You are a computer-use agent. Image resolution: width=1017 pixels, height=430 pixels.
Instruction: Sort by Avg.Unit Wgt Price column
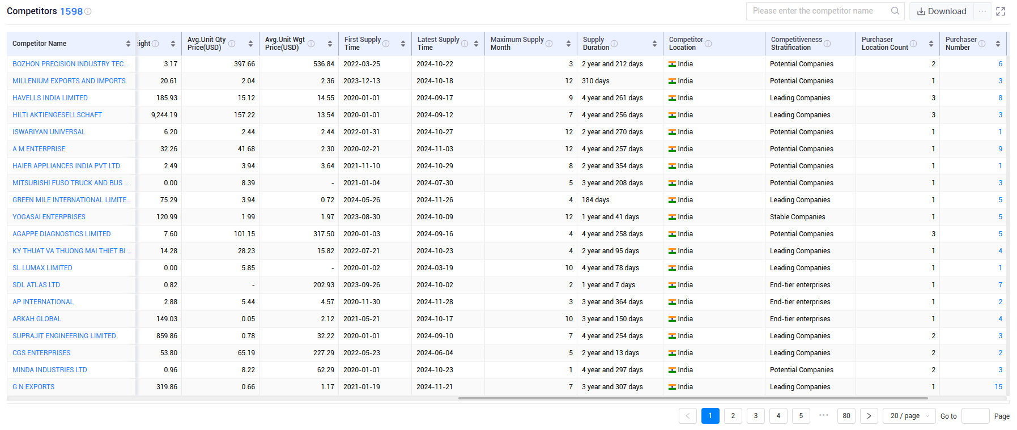pyautogui.click(x=330, y=44)
